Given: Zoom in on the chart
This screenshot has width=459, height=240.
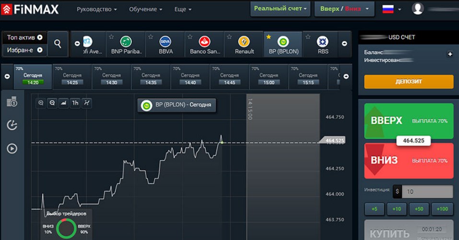Looking at the screenshot, I should point(41,103).
